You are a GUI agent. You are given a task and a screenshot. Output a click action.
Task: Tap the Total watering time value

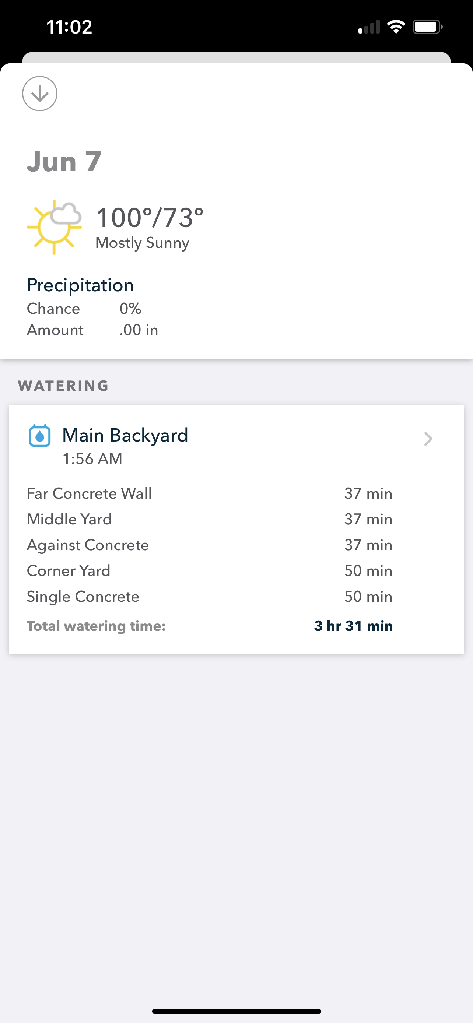[353, 626]
